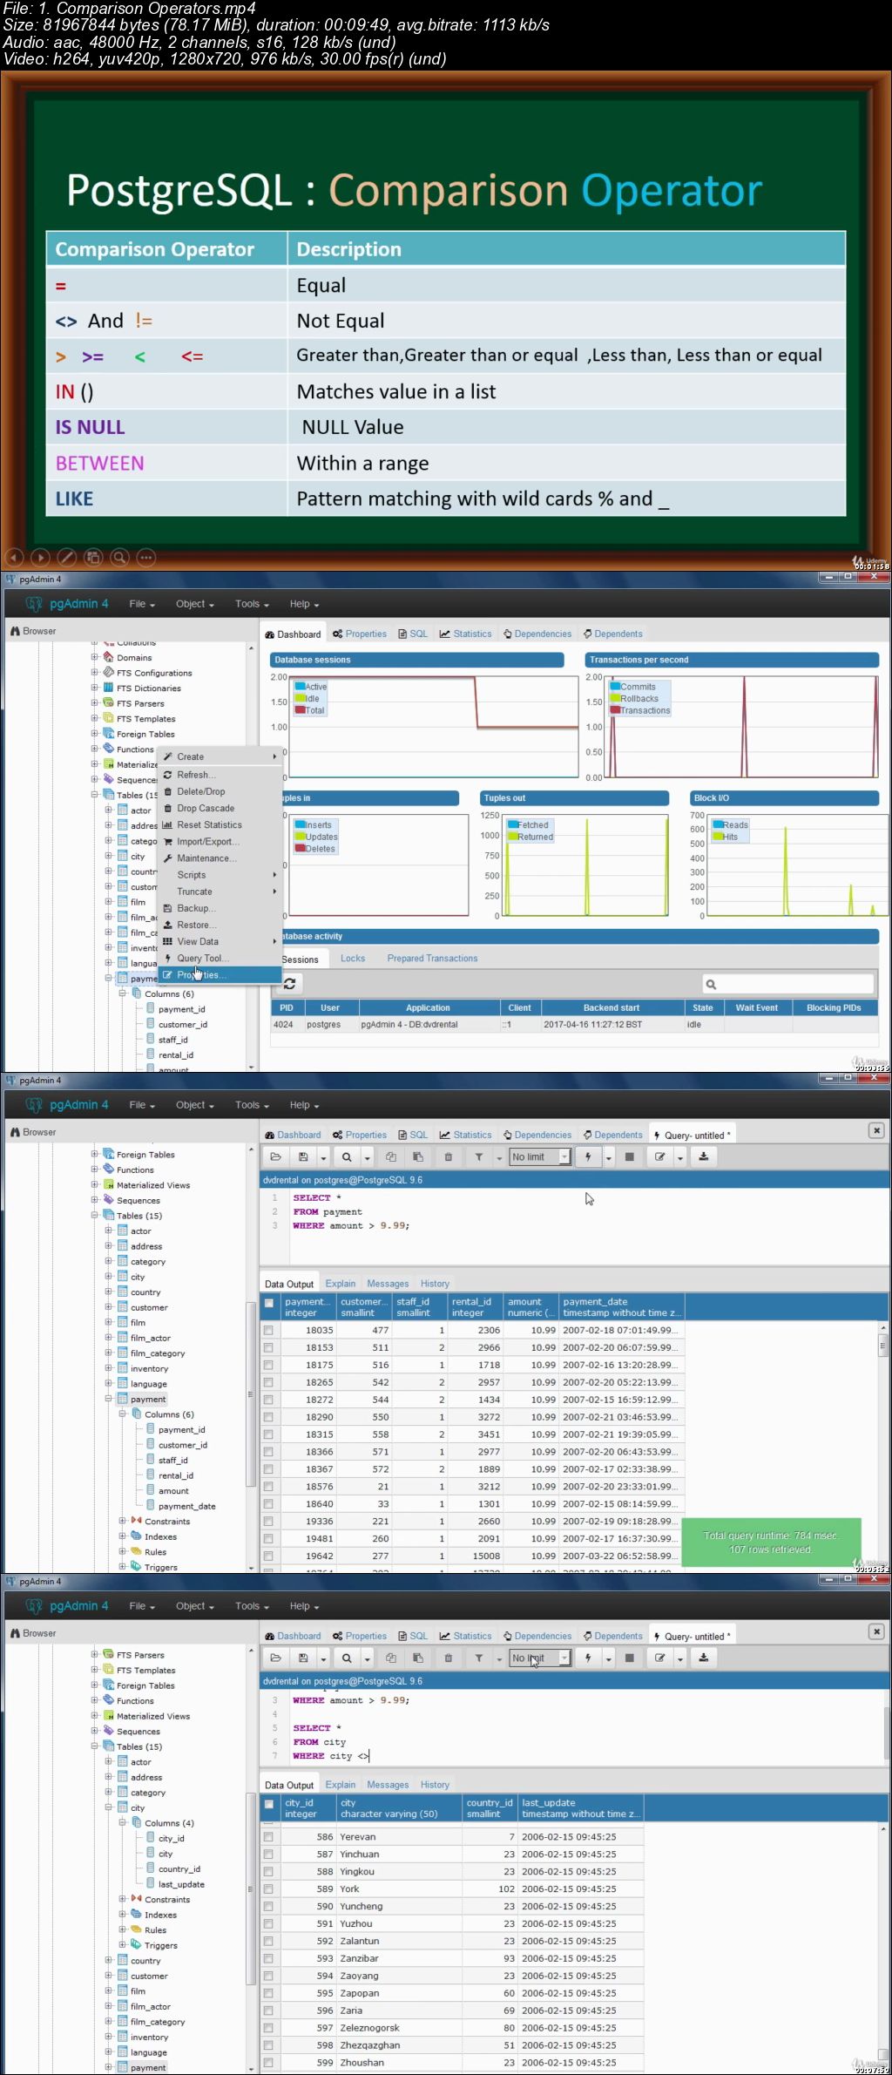This screenshot has height=2075, width=892.
Task: Tick checkbox for payment row 18035
Action: click(268, 1330)
